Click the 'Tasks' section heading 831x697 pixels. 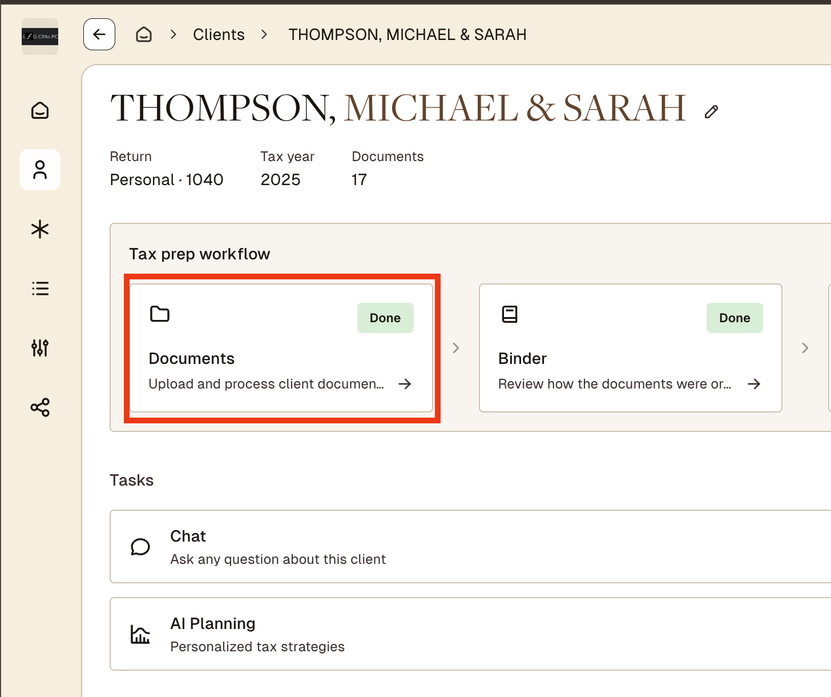132,480
